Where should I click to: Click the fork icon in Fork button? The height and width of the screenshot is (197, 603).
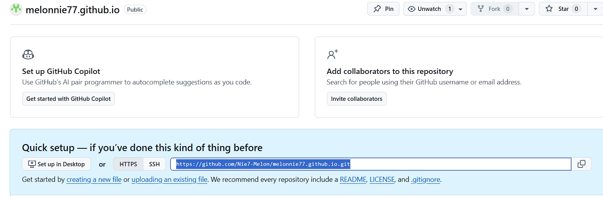pos(481,9)
